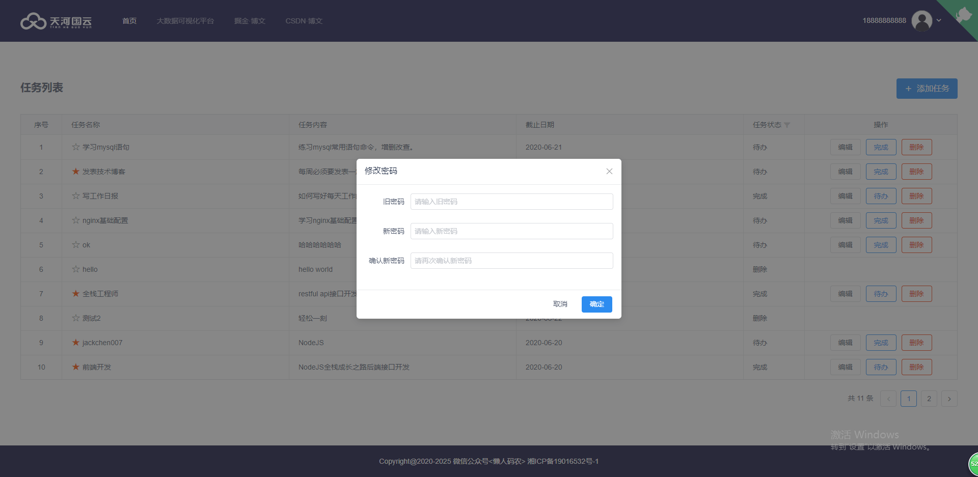Viewport: 978px width, 477px height.
Task: Click the 旧密码 input field
Action: point(511,202)
